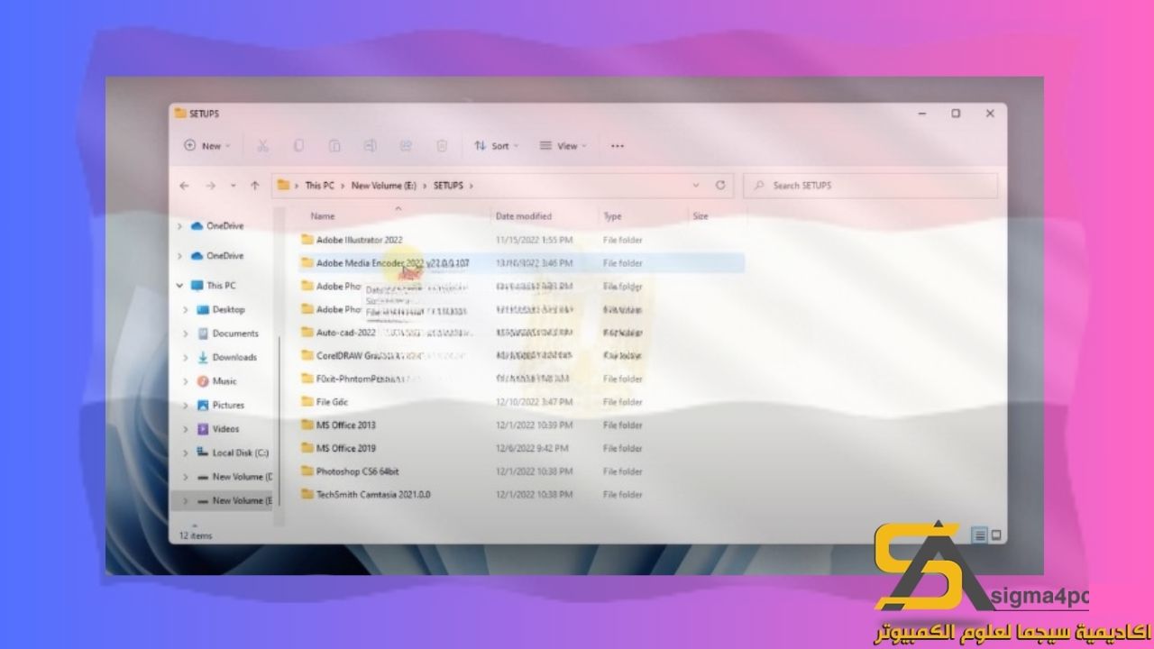Image resolution: width=1154 pixels, height=649 pixels.
Task: Refresh the SETUPS folder view
Action: click(x=720, y=185)
